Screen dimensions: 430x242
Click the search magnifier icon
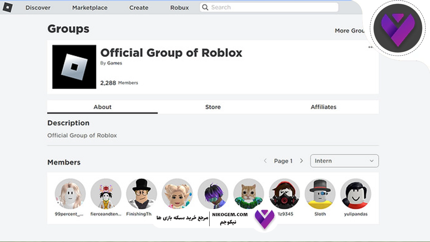(205, 8)
